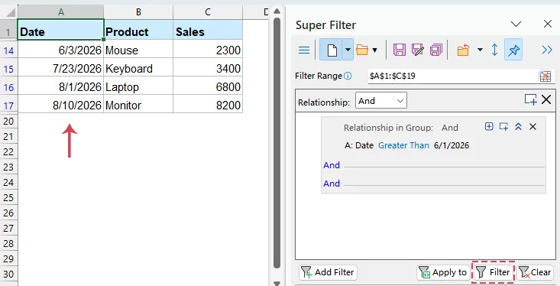Save the current filter scenario
The image size is (560, 286).
pyautogui.click(x=400, y=50)
